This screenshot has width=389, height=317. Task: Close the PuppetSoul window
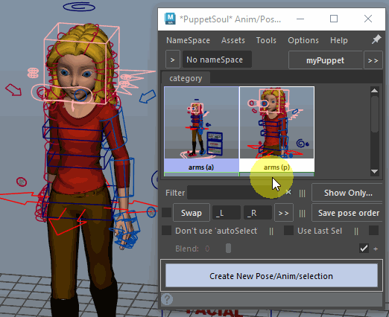[x=368, y=19]
